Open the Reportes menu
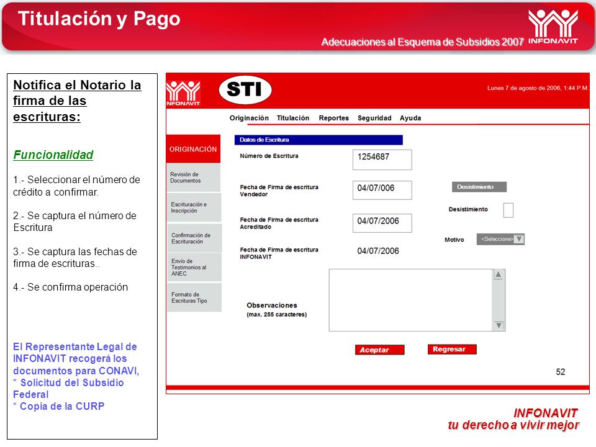596x447 pixels. 334,118
